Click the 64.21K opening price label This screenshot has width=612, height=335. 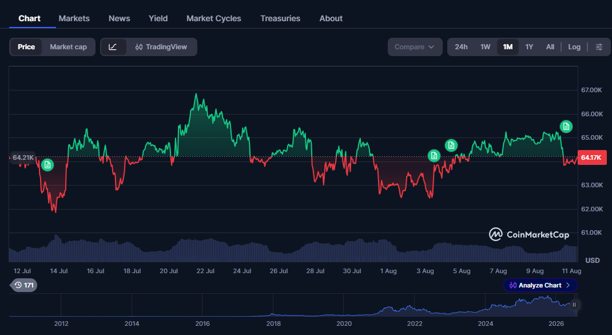pos(22,157)
